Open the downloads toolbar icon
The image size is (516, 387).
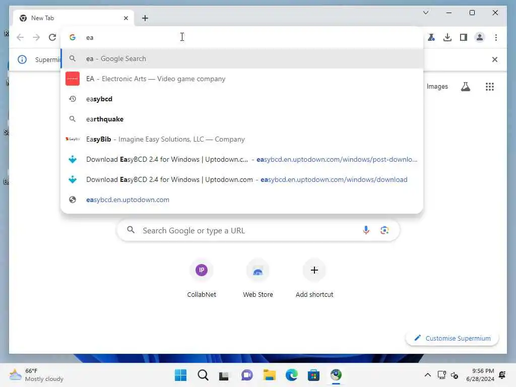447,37
